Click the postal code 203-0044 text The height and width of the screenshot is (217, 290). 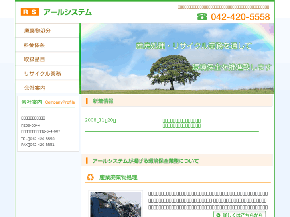pyautogui.click(x=31, y=125)
